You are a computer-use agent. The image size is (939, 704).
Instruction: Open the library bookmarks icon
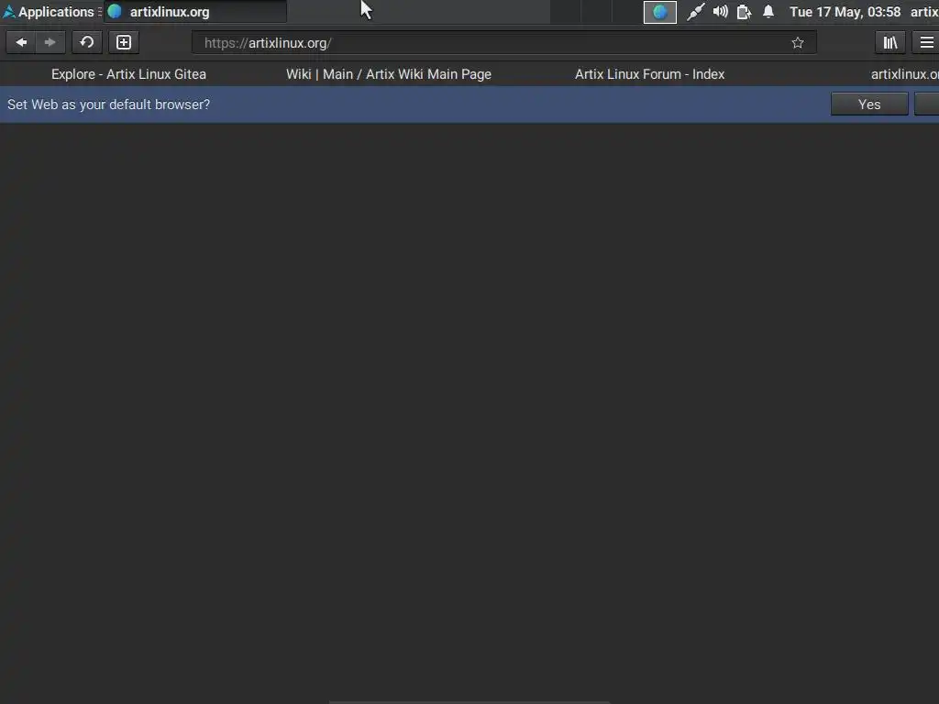coord(889,42)
